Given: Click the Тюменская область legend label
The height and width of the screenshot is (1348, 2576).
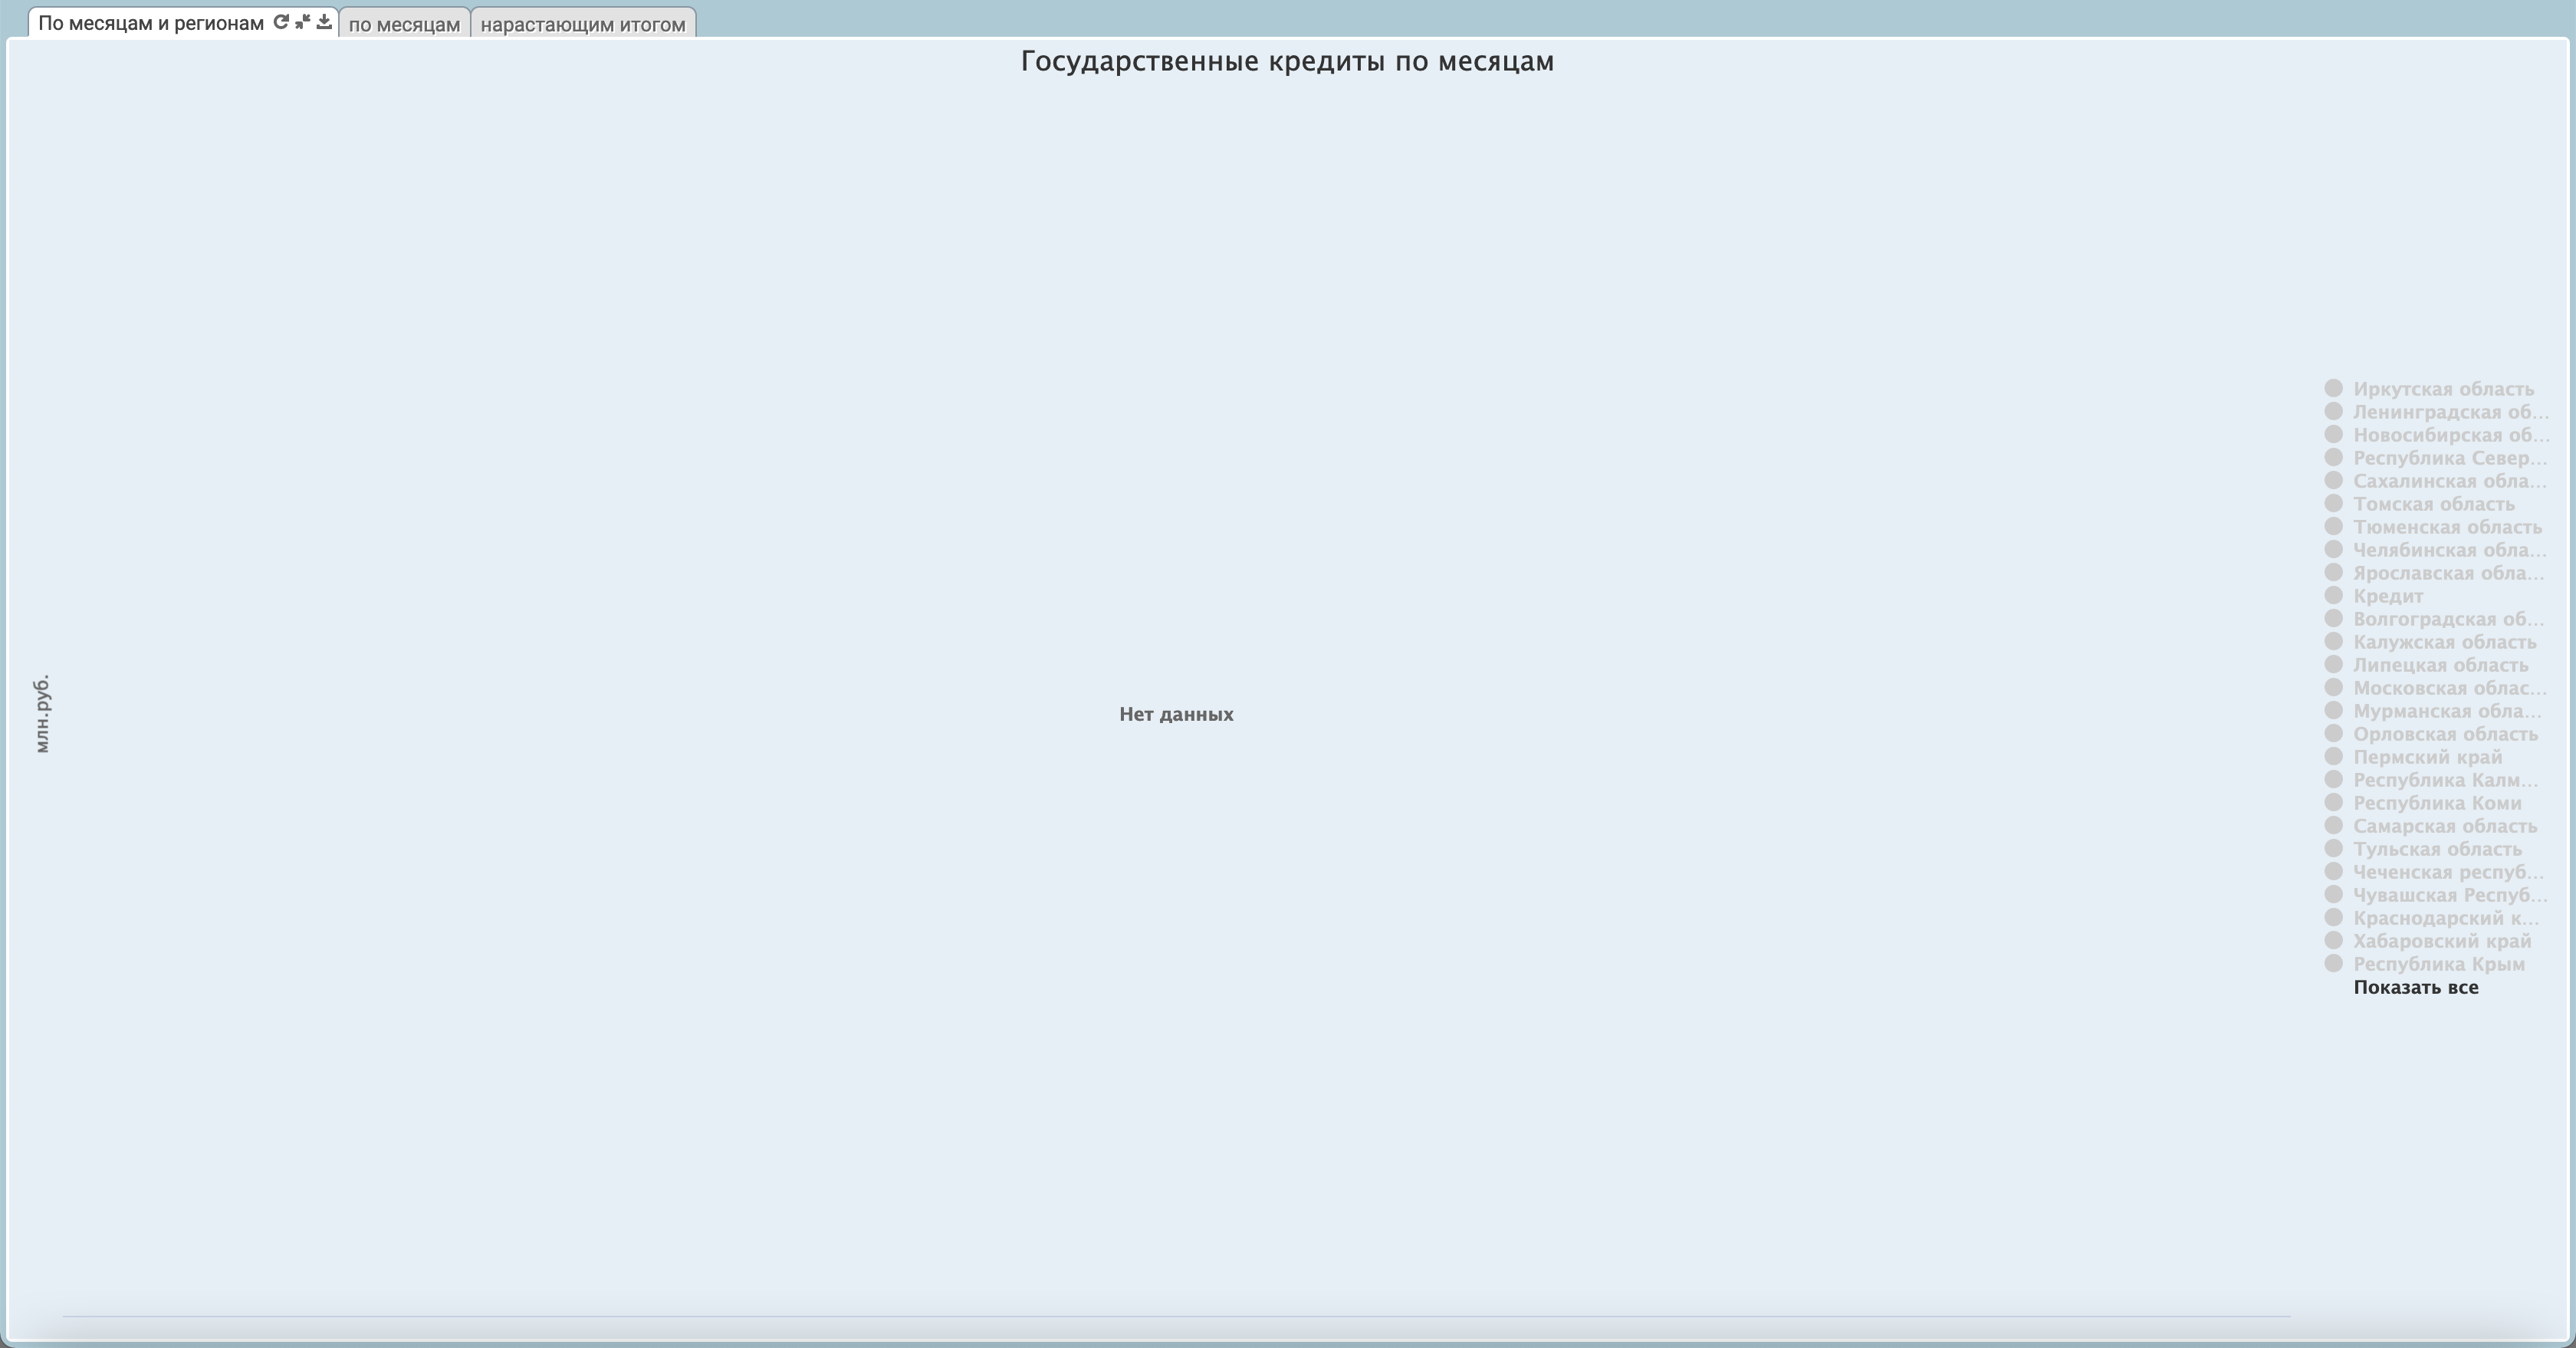Looking at the screenshot, I should click(x=2446, y=527).
